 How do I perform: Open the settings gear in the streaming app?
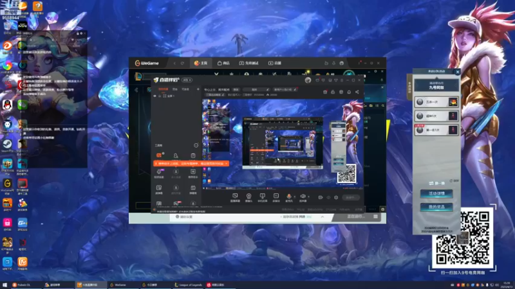(x=336, y=198)
